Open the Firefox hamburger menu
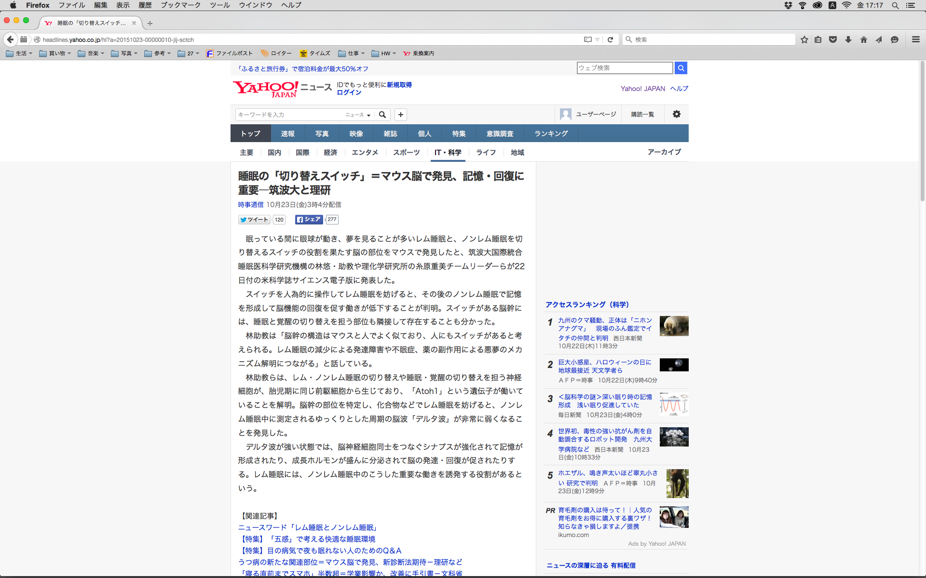The height and width of the screenshot is (578, 926). (x=915, y=39)
